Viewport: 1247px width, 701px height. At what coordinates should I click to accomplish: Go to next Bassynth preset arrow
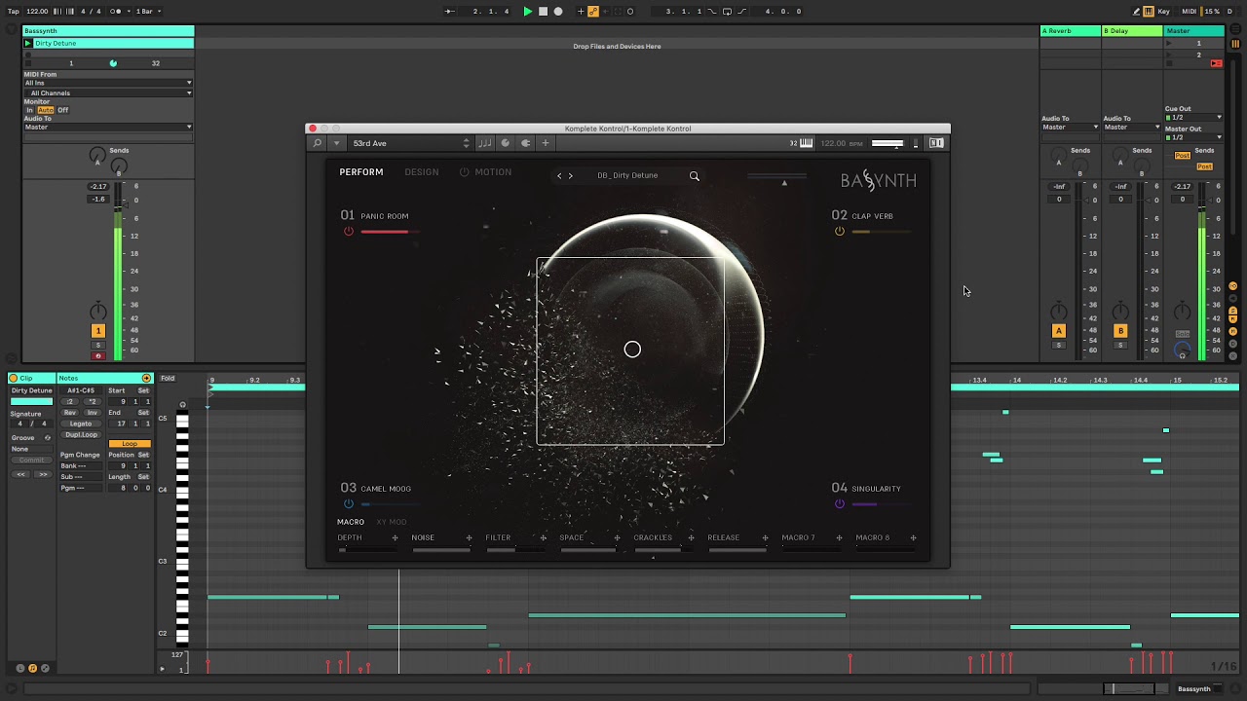click(571, 176)
